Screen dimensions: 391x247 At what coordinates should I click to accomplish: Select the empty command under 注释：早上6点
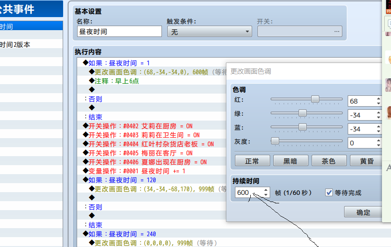pos(92,90)
